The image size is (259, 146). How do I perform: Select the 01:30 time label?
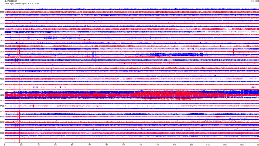coord(2,18)
